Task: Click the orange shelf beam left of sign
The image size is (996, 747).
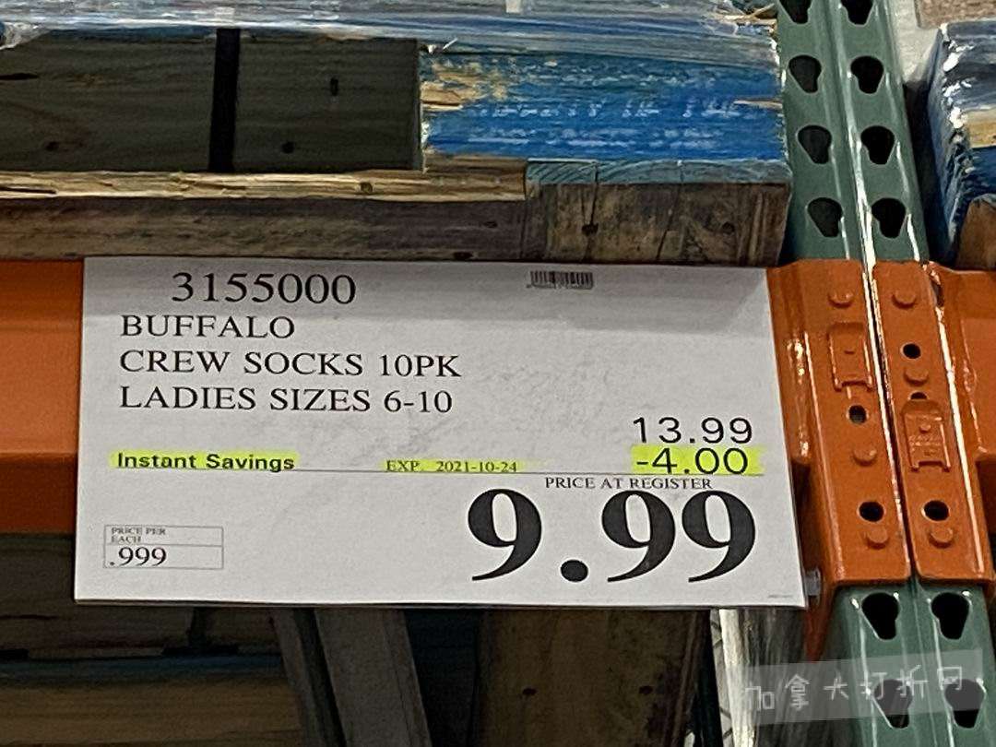Action: click(x=40, y=394)
